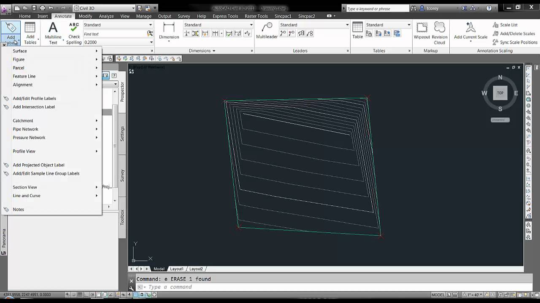Click Scale List button
Image resolution: width=540 pixels, height=303 pixels.
pos(505,25)
